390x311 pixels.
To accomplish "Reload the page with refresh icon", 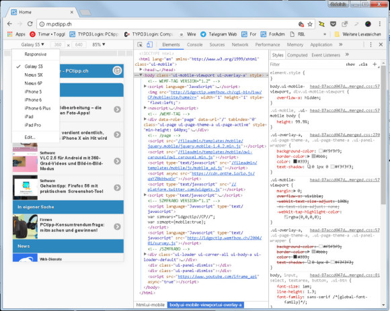I will [x=30, y=24].
